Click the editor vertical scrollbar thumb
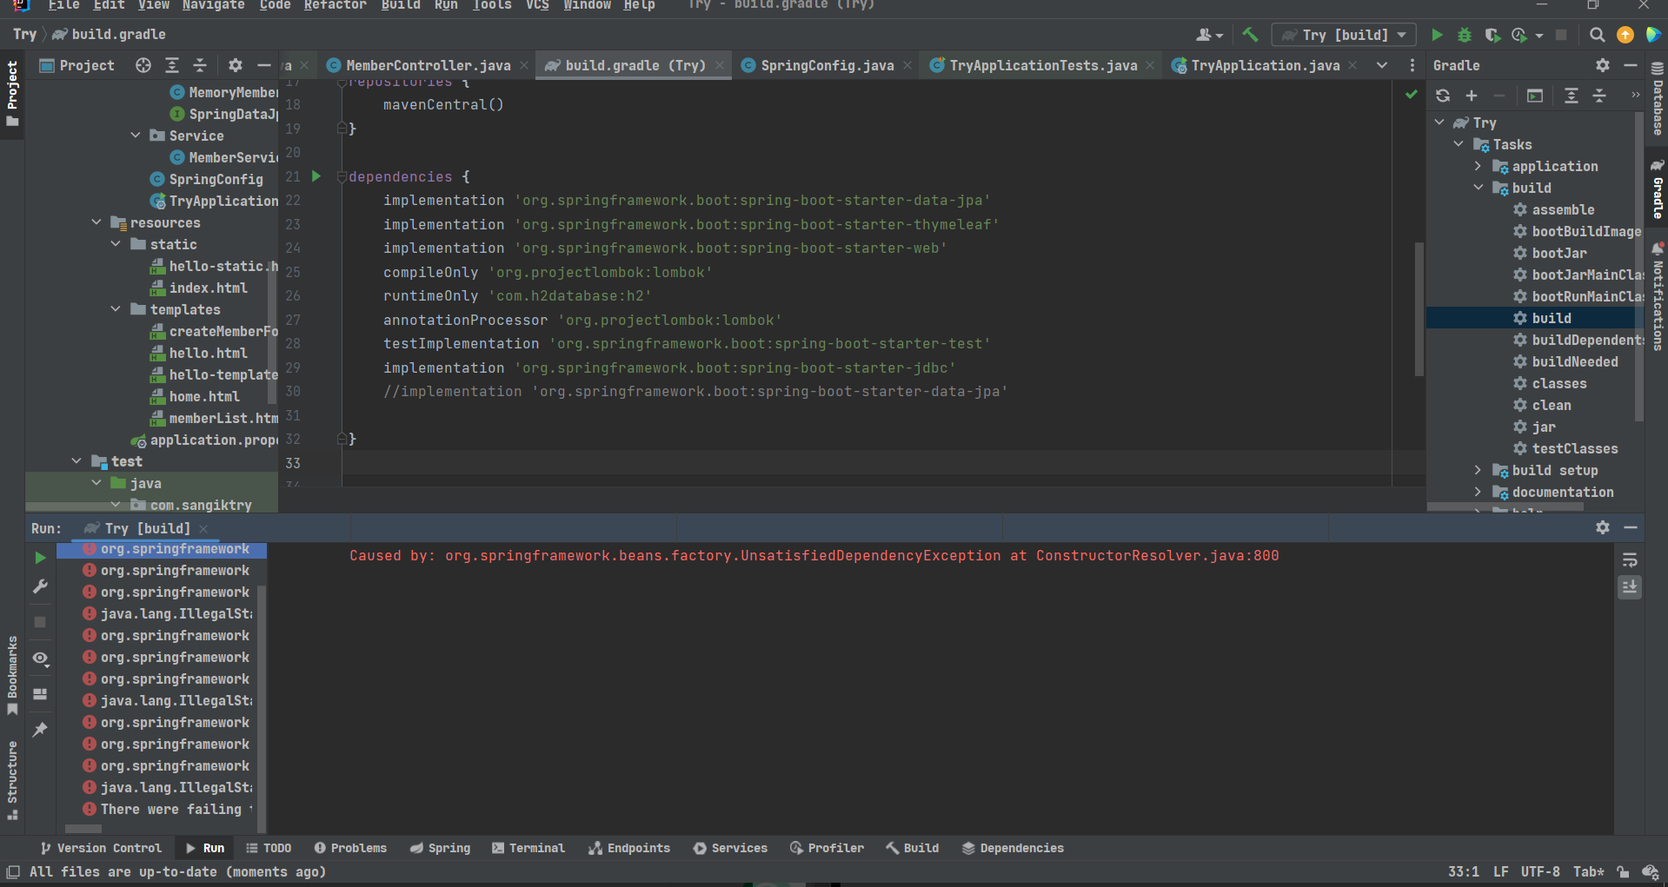 1419,309
